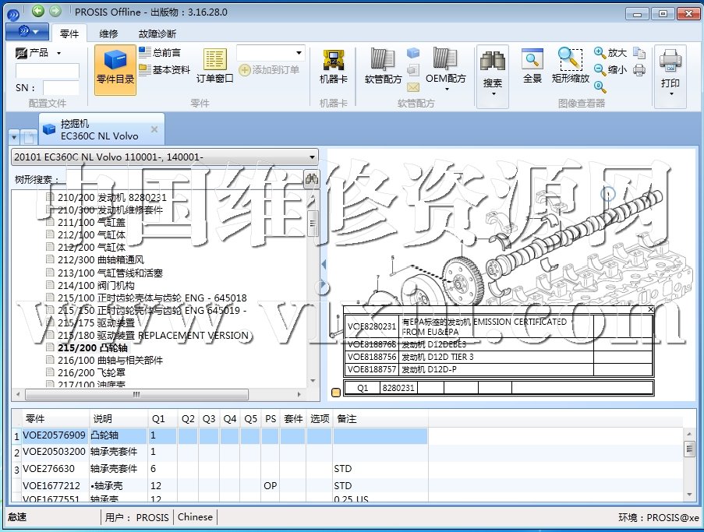Open the 20101 EC360C model combo box
This screenshot has height=532, width=704.
click(165, 157)
